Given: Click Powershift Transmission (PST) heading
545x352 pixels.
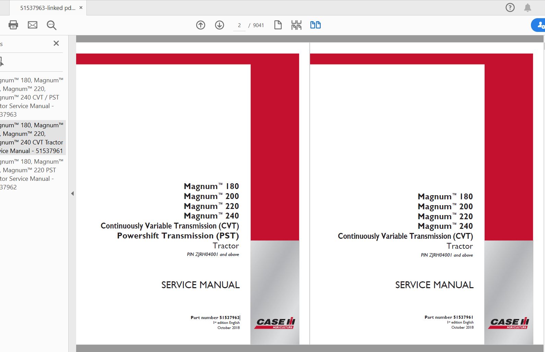Looking at the screenshot, I should [178, 236].
